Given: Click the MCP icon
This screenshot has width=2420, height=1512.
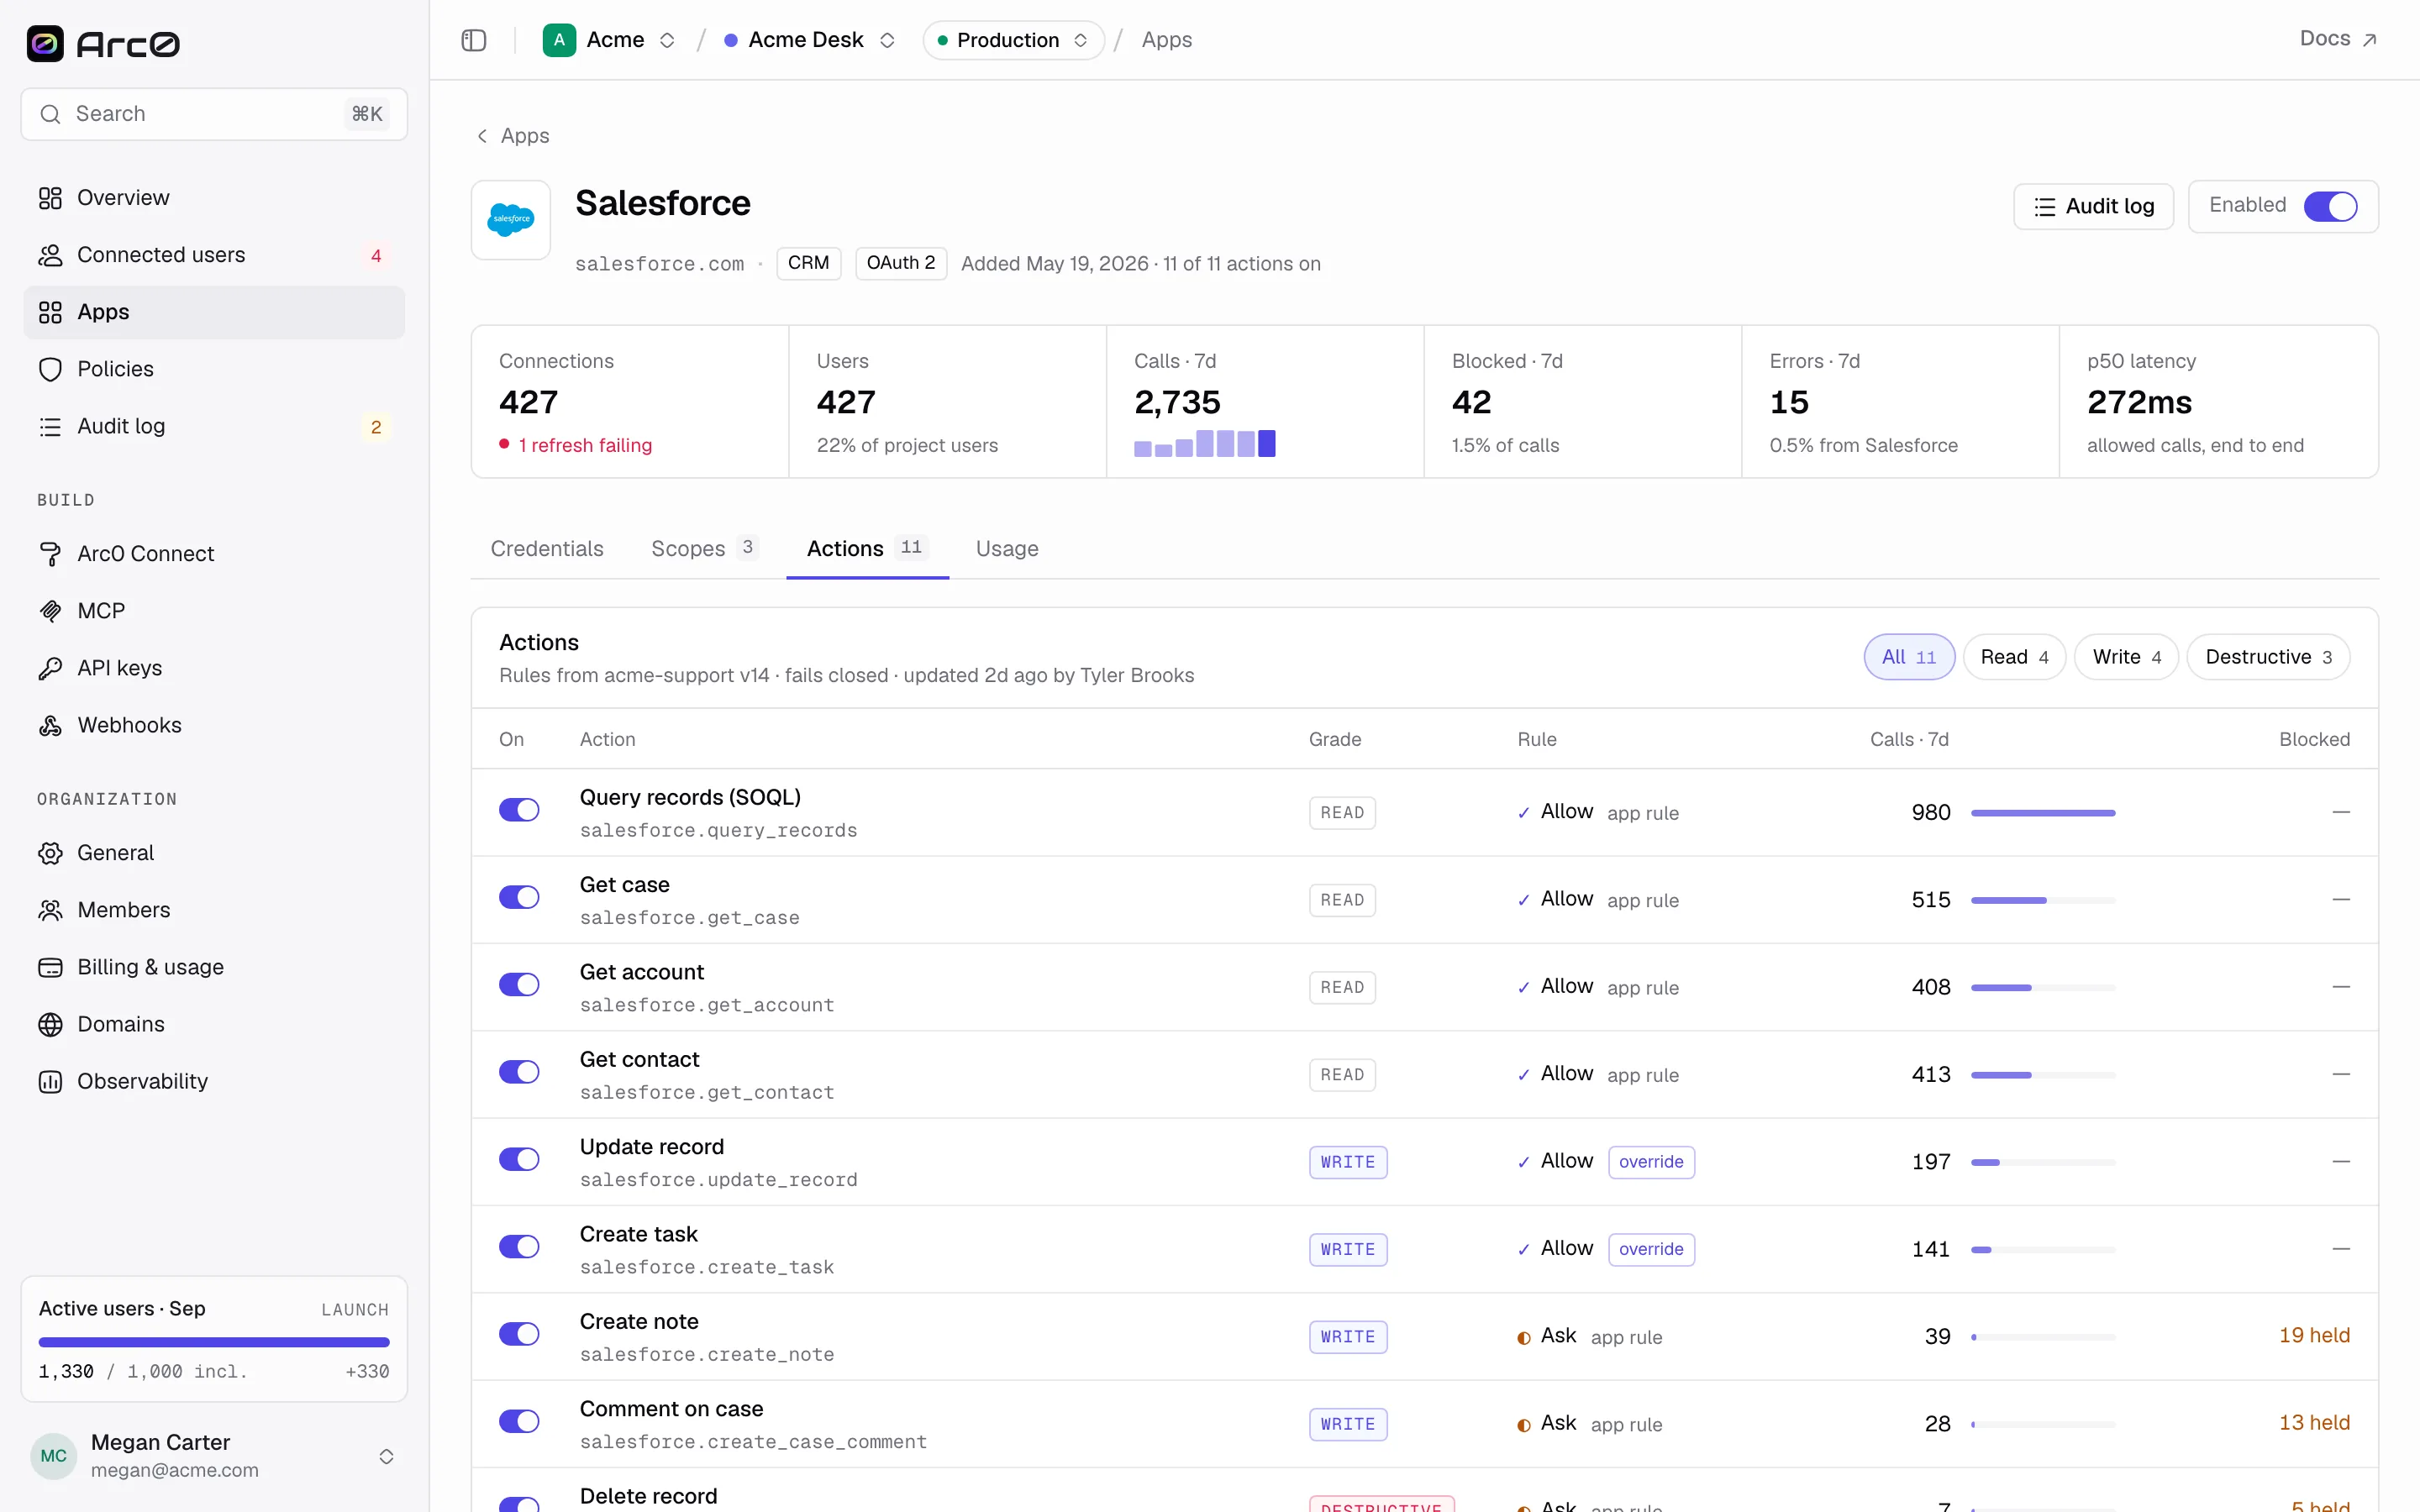Looking at the screenshot, I should 50,611.
